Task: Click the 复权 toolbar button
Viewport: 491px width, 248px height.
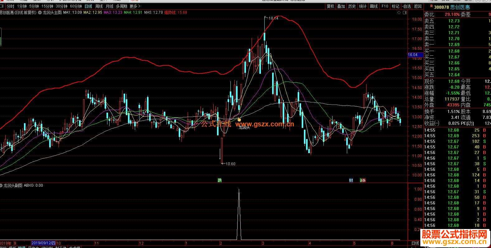Action: click(330, 6)
